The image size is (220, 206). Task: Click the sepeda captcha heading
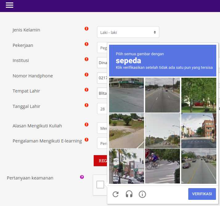[x=128, y=61]
